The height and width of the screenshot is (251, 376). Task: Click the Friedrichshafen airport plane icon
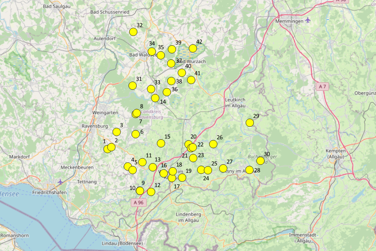61,182
